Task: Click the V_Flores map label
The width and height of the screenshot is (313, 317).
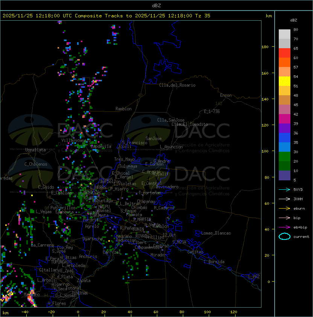Action: (57, 303)
